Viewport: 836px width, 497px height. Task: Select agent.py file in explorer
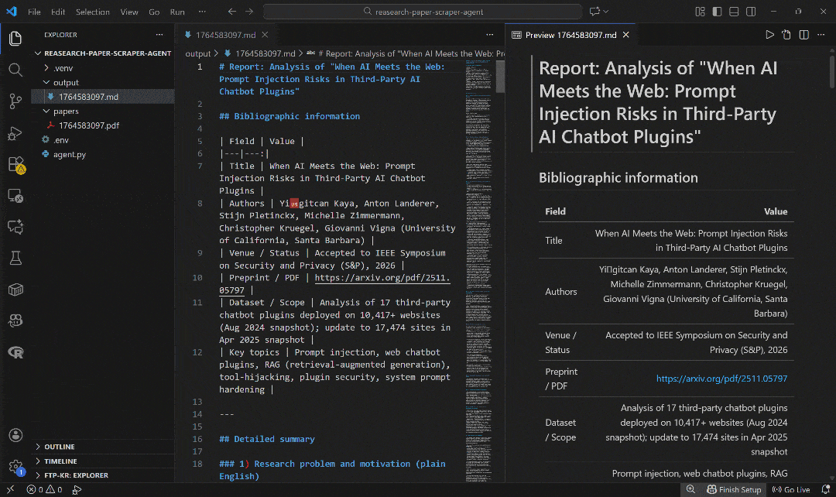pos(103,155)
